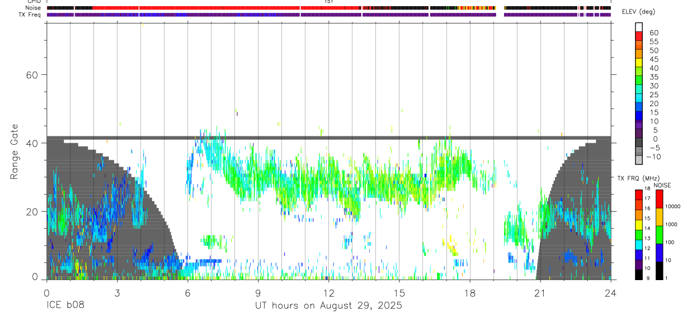Pick the orange segment of the ELEV colorbar
Viewport: 687px width, 317px height.
click(x=639, y=53)
